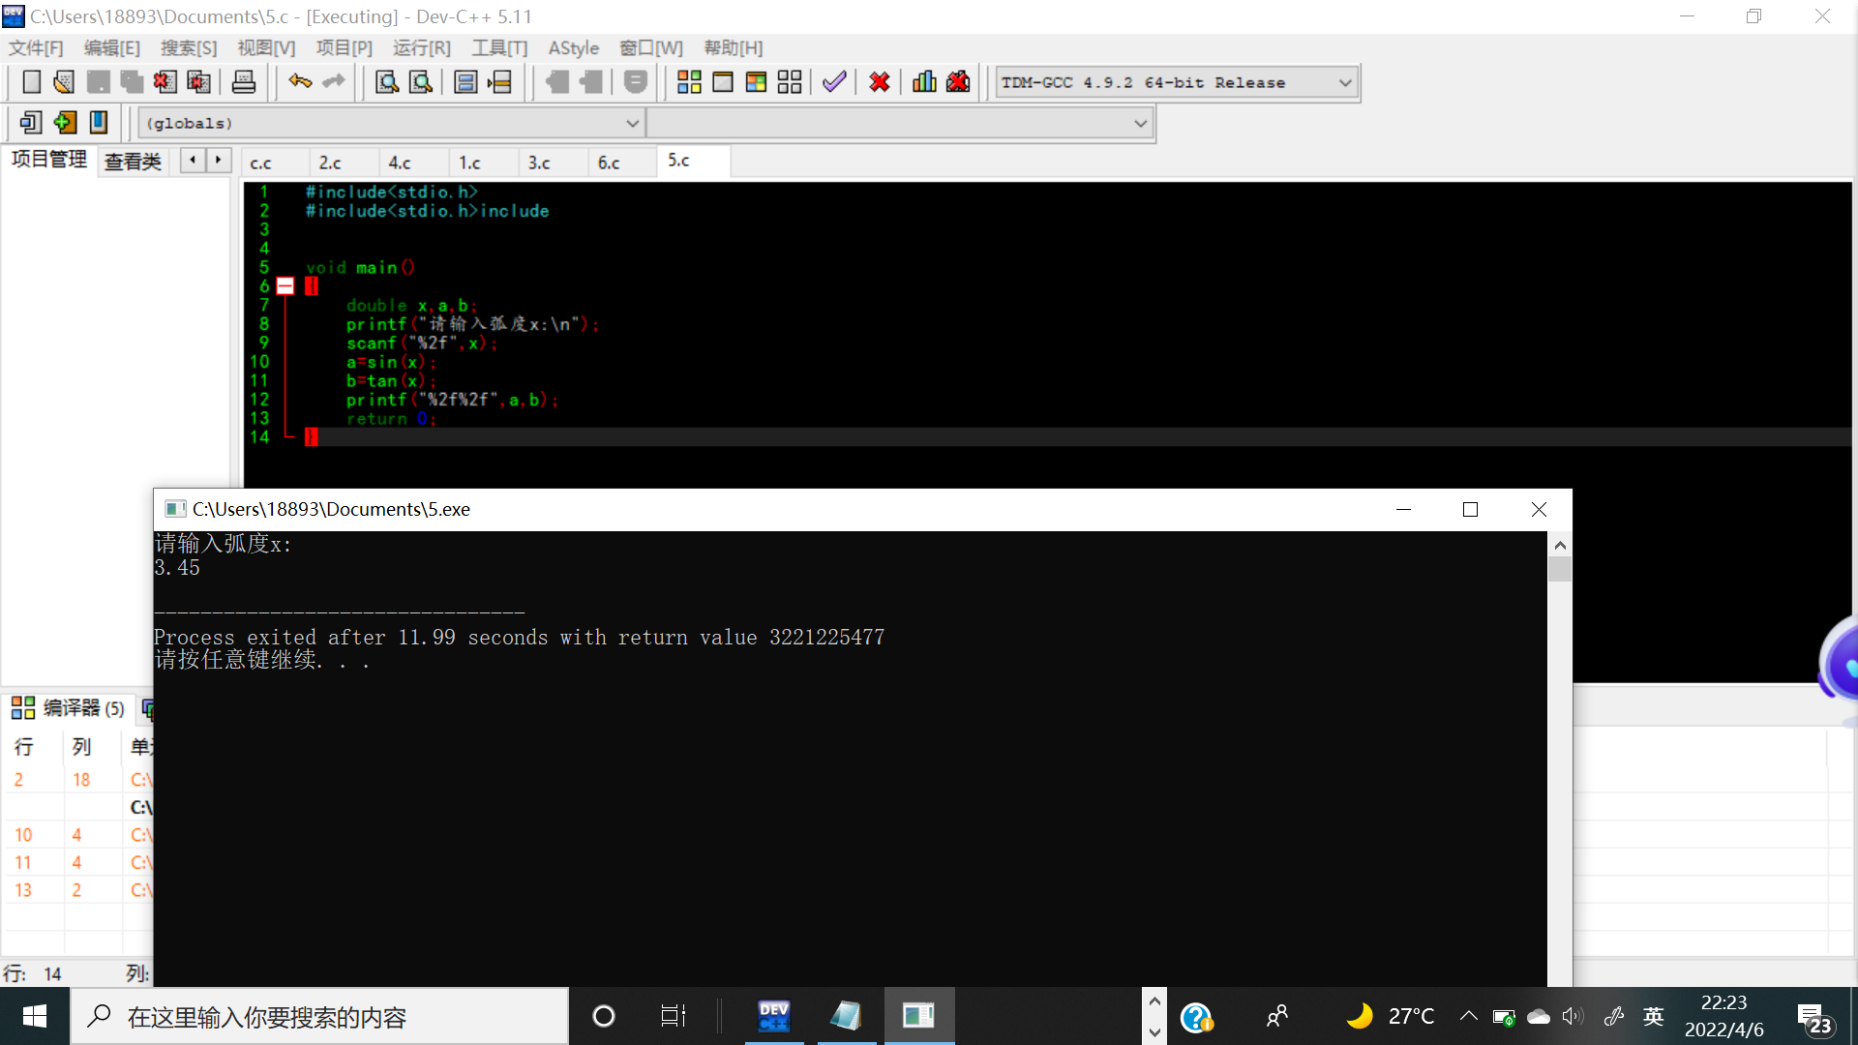Viewport: 1858px width, 1045px height.
Task: Open the notification center icon
Action: tap(1815, 1018)
